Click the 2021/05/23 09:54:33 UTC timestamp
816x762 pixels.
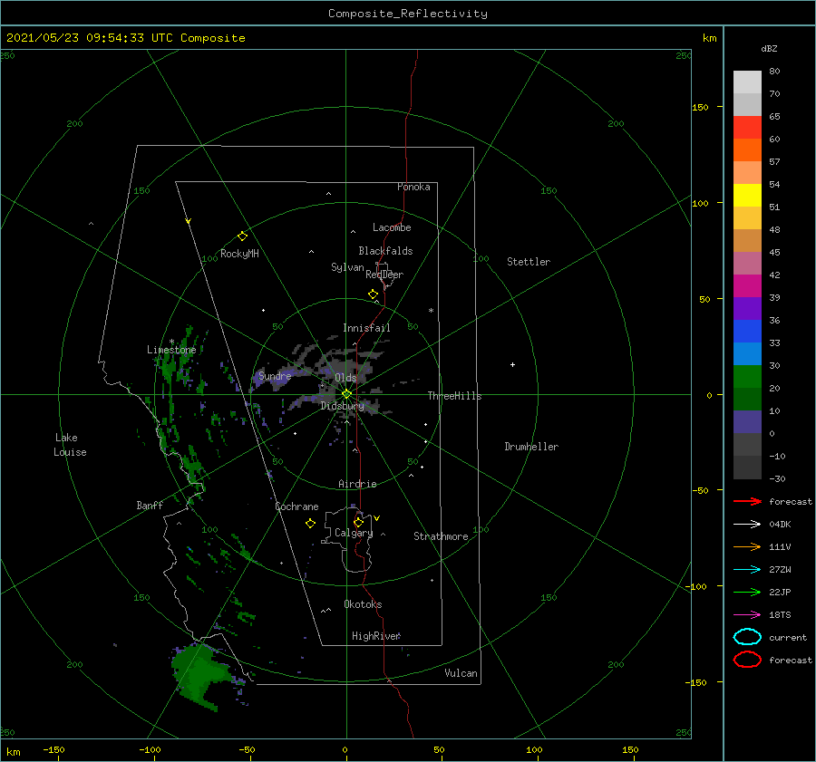(x=125, y=38)
